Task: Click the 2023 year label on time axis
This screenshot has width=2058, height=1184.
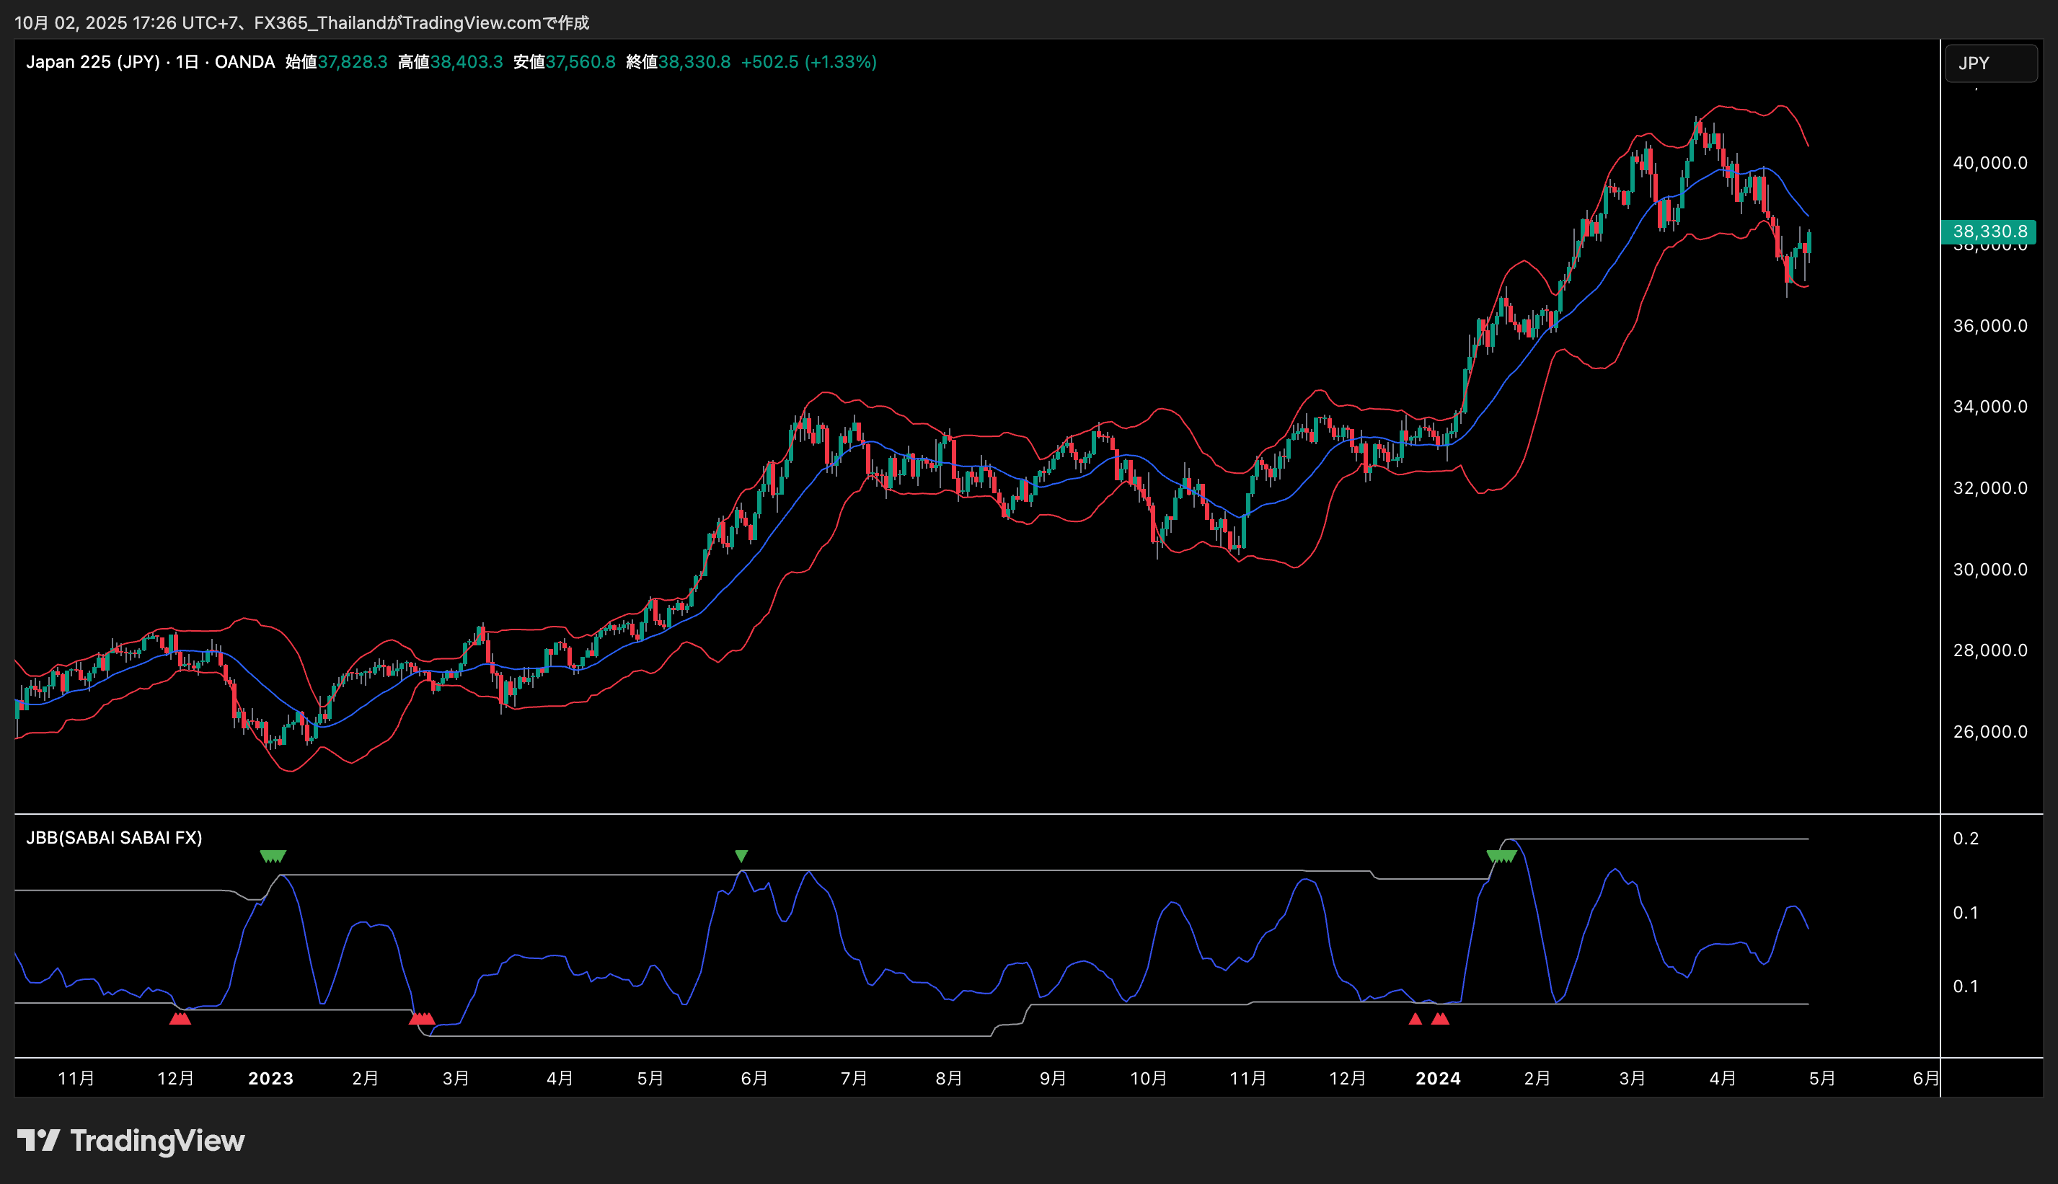Action: tap(270, 1078)
